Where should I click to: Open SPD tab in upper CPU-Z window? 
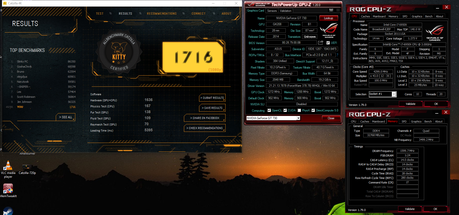click(x=405, y=16)
